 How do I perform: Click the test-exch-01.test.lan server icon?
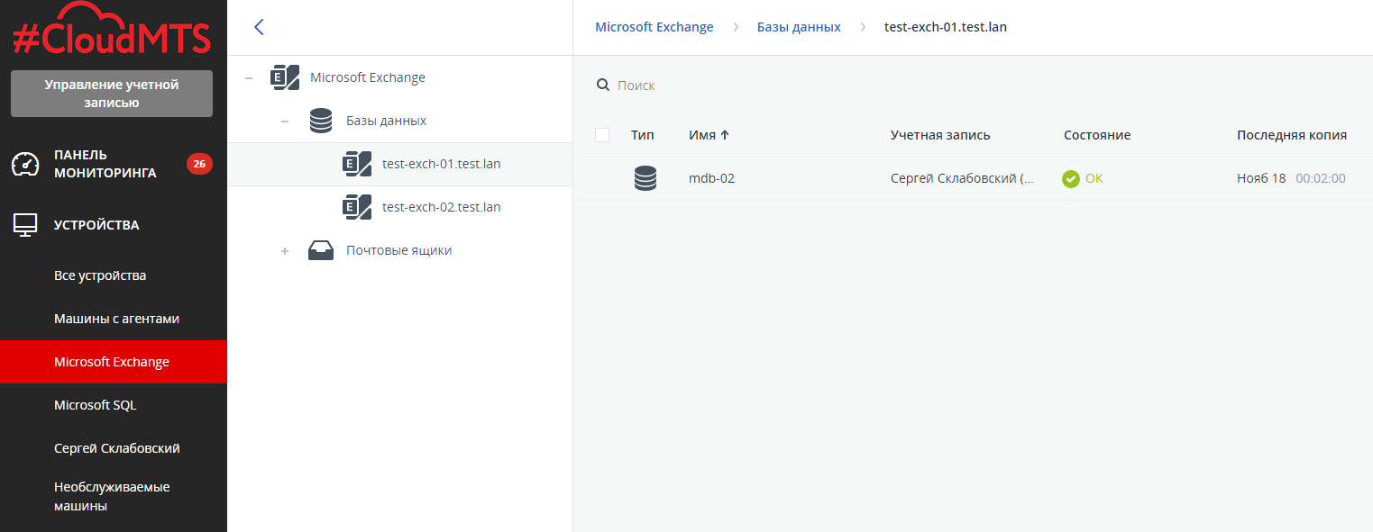click(357, 164)
